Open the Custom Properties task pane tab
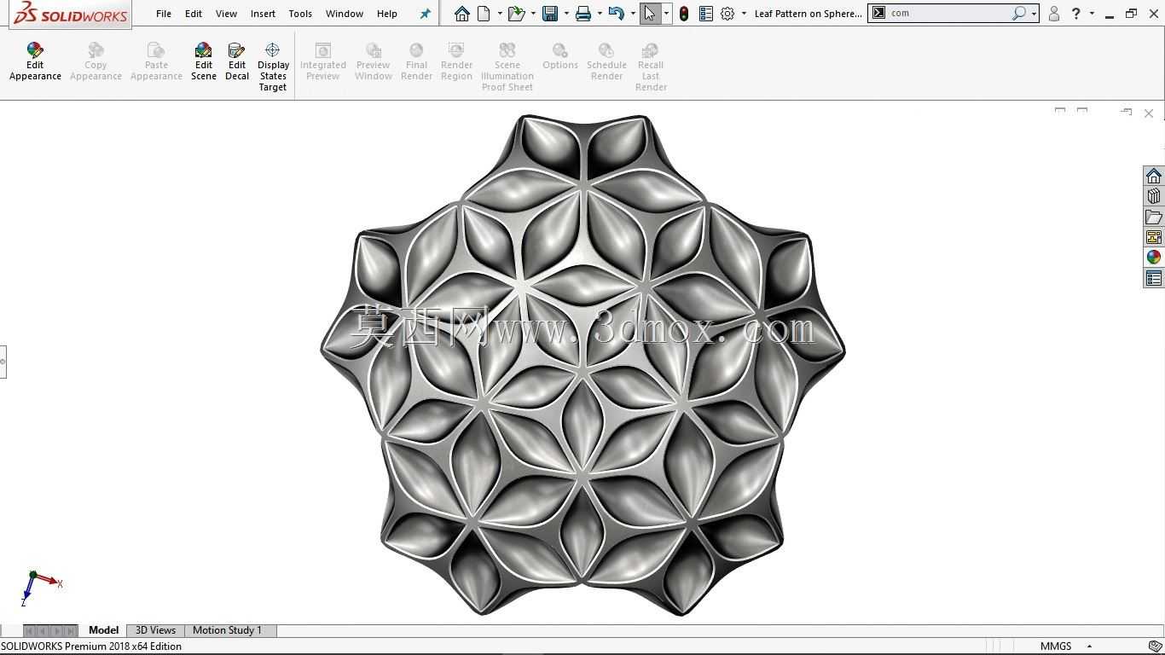This screenshot has width=1165, height=655. coord(1154,278)
